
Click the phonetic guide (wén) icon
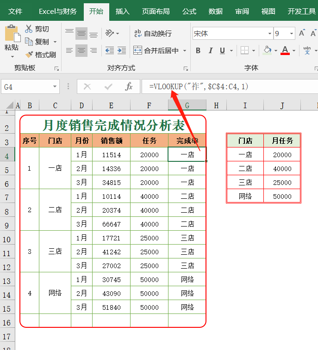click(x=307, y=50)
